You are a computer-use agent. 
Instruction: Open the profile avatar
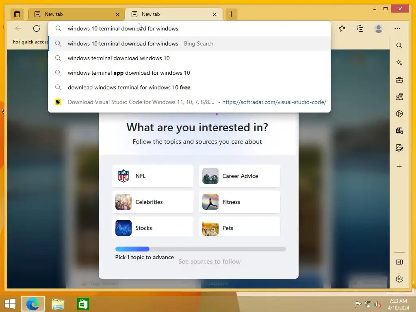[x=378, y=28]
